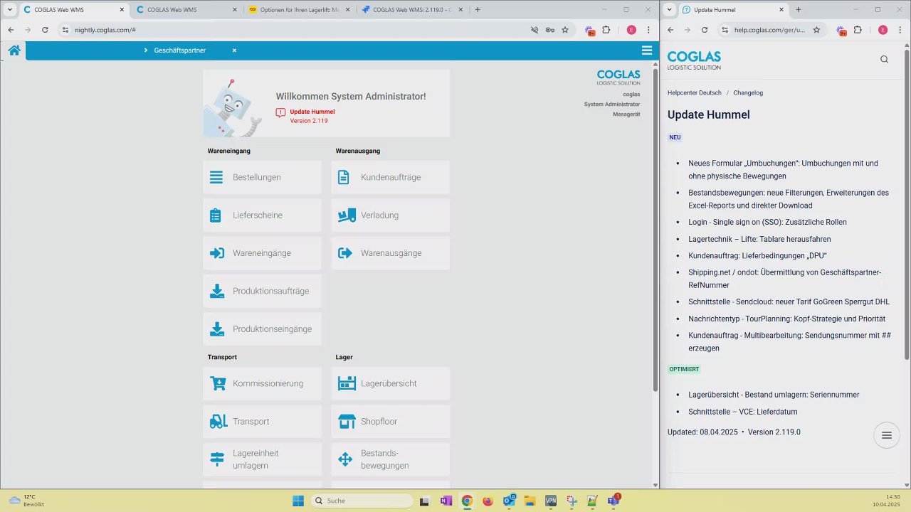Expand the Geschäftspartner breadcrumb chevron
The image size is (911, 512).
click(x=146, y=50)
